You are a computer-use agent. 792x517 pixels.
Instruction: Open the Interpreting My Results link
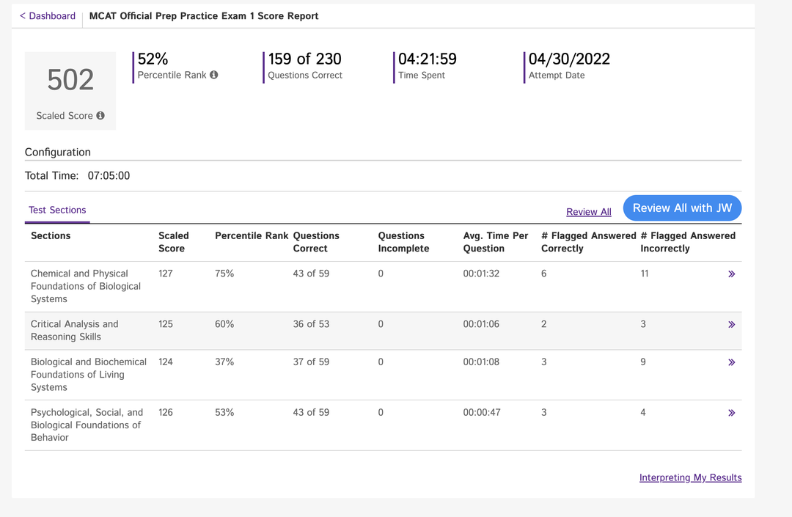click(691, 477)
